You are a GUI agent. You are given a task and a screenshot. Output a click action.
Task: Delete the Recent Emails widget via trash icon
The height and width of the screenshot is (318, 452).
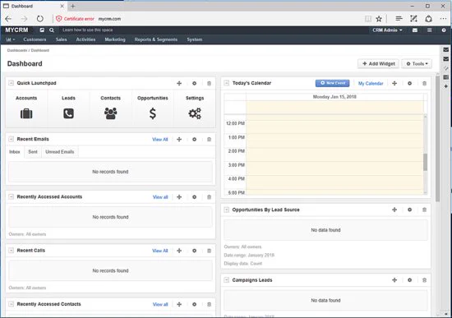(x=209, y=139)
